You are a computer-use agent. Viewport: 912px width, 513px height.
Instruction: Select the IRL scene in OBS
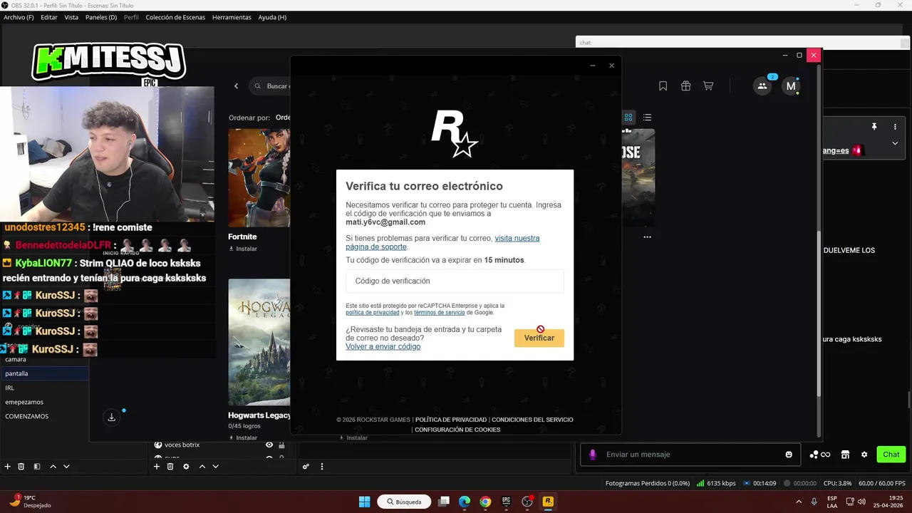point(44,388)
